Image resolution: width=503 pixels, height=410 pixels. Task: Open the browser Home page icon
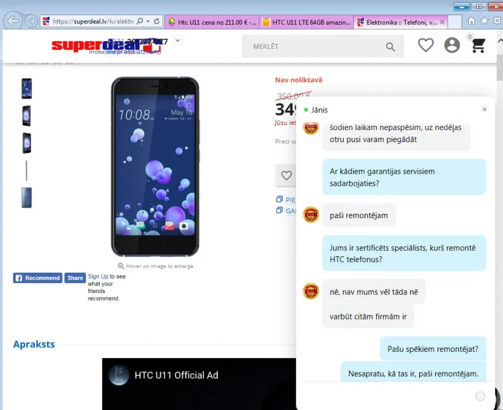(471, 21)
